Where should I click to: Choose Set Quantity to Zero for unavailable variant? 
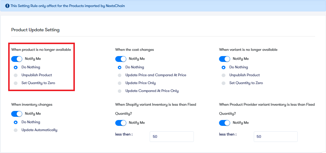pos(223,83)
